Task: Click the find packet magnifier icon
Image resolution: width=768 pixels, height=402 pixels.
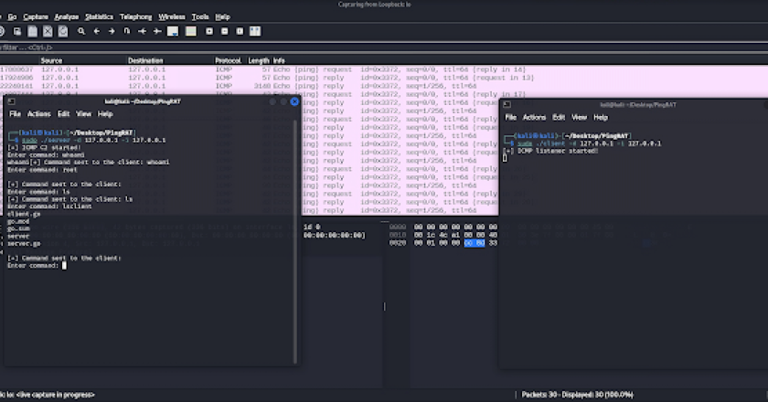Action: (81, 31)
